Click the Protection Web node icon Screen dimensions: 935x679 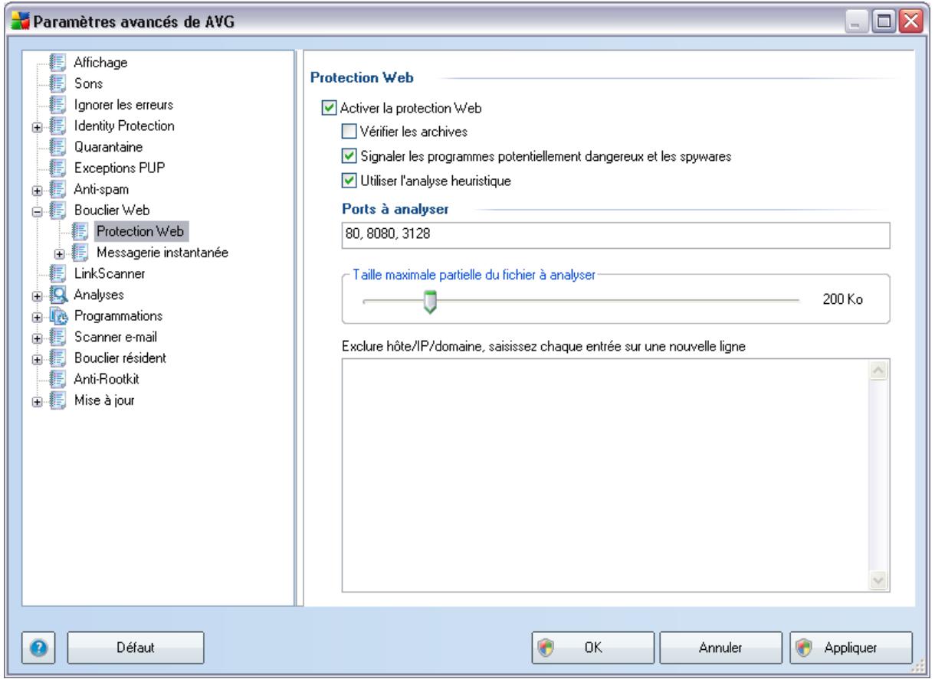[80, 230]
